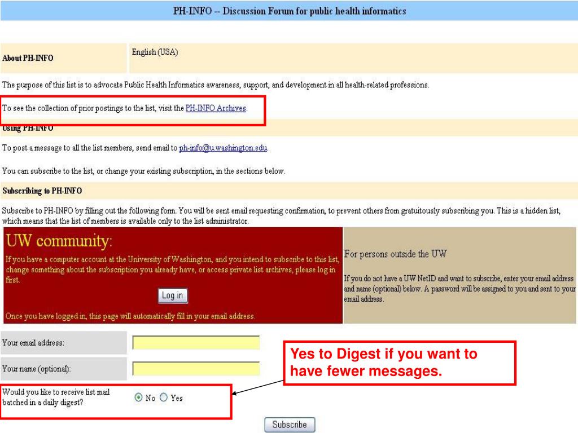This screenshot has width=578, height=433.
Task: Click the 'English (USA)' language text
Action: click(155, 52)
